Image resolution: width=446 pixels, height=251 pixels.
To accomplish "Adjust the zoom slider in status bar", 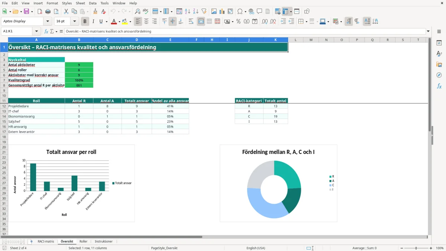I will pyautogui.click(x=416, y=248).
